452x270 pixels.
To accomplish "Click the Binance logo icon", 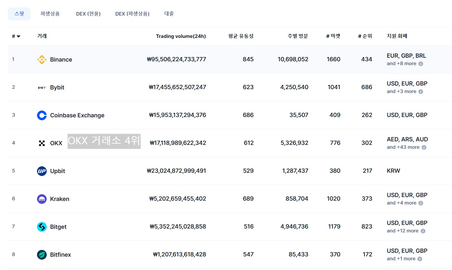I will [42, 60].
